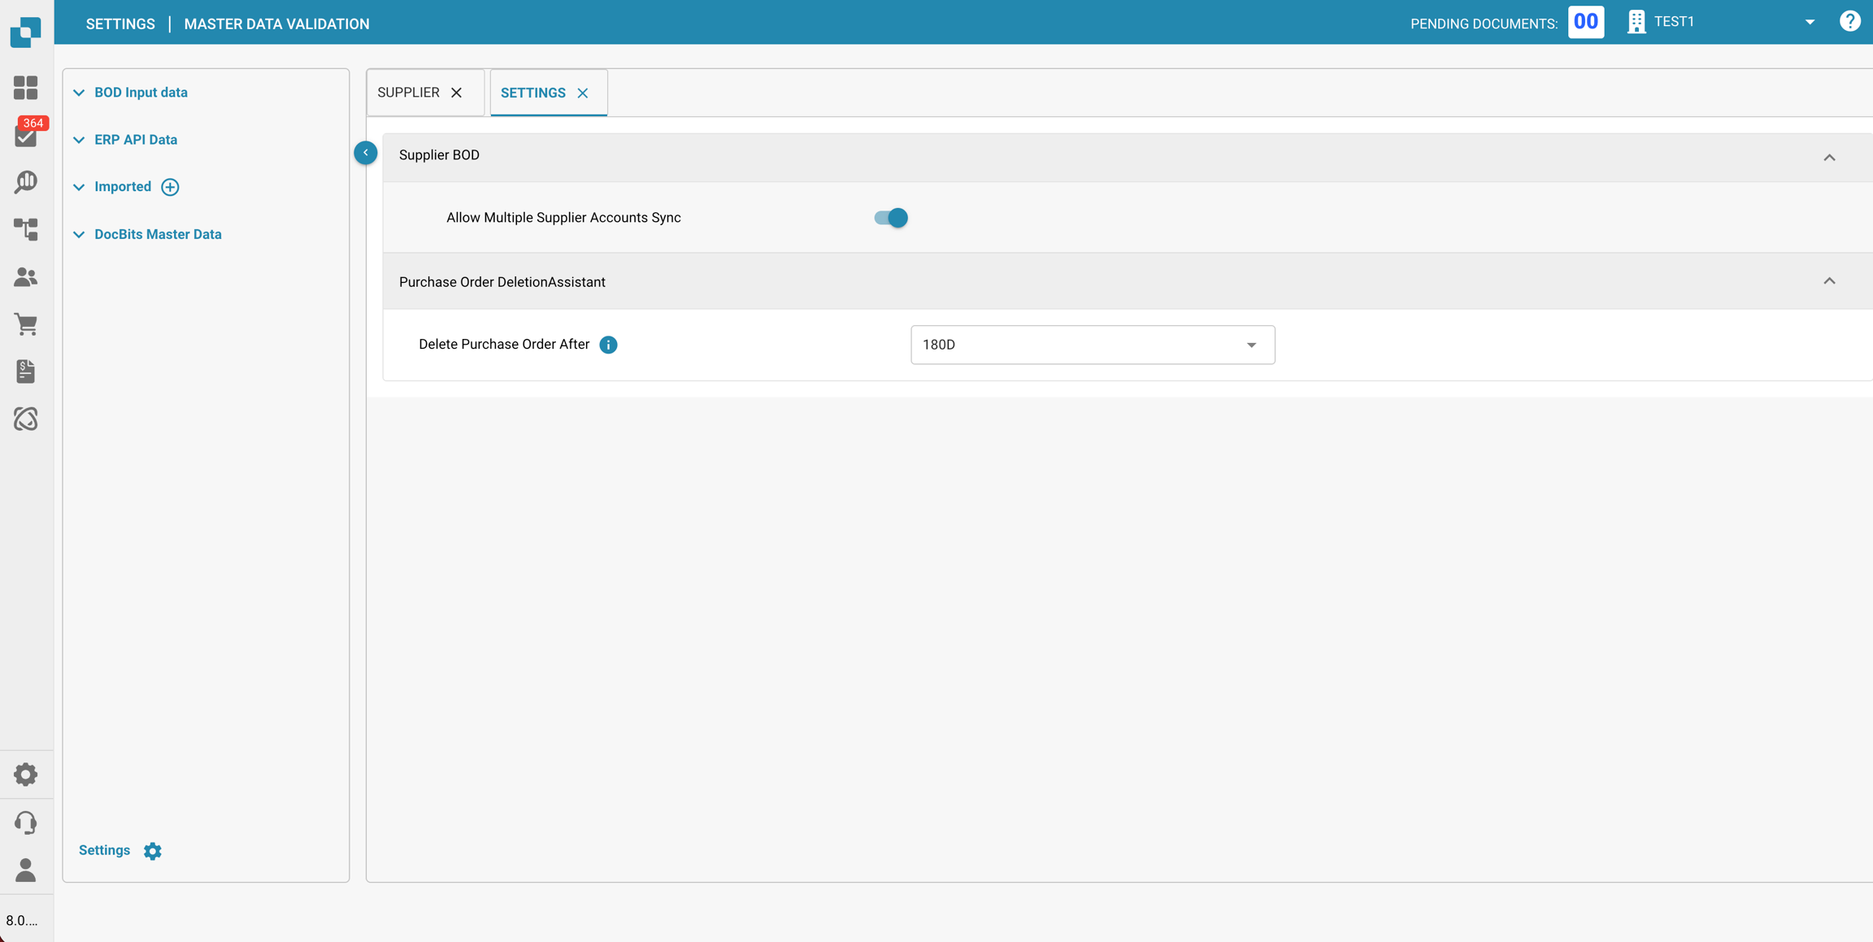Click the shopping cart sidebar icon

25,324
